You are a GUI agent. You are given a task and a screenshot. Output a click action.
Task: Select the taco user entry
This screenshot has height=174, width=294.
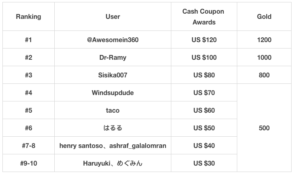click(x=113, y=110)
